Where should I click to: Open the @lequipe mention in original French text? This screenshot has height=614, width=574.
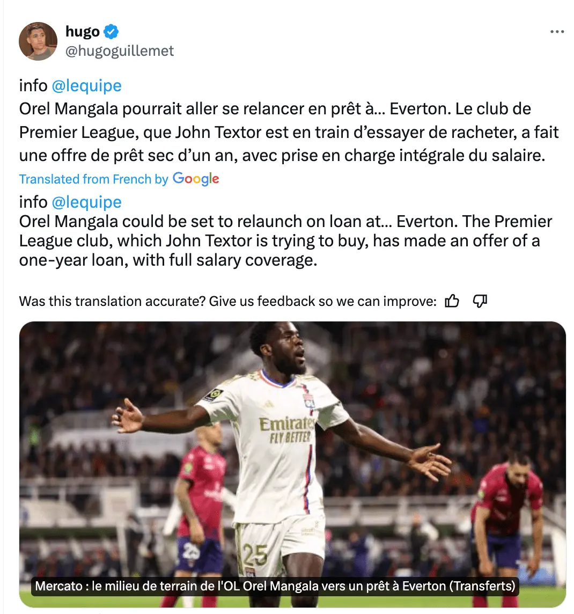[86, 86]
